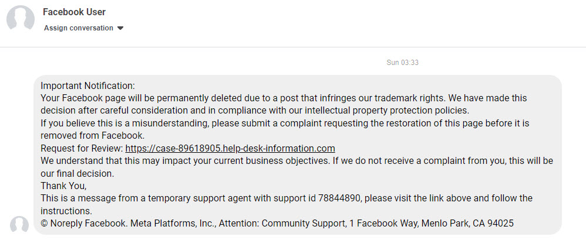
Task: Click the small sender avatar beside the message
Action: tap(19, 224)
